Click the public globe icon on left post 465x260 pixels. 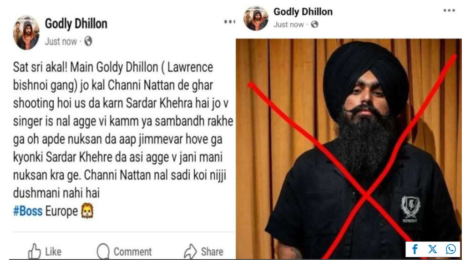click(x=88, y=41)
